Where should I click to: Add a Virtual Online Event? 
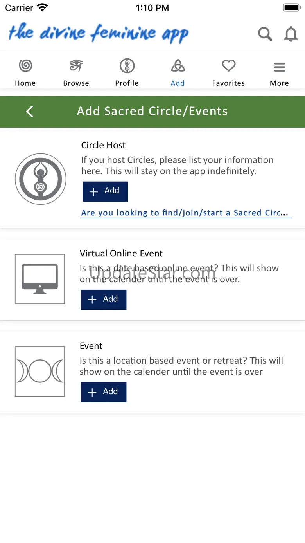(104, 299)
